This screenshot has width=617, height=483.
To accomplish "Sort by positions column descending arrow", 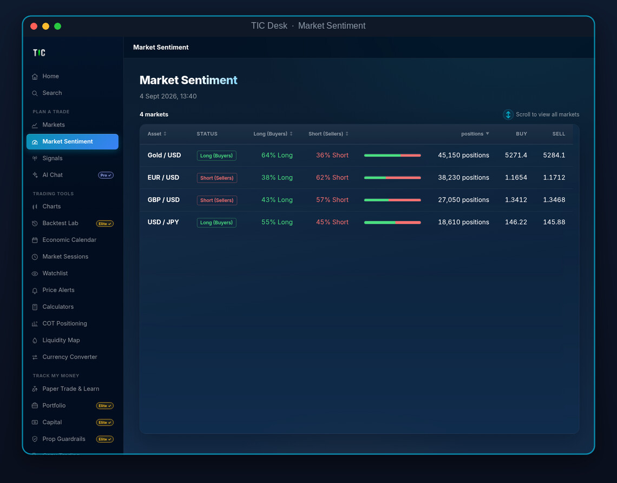I will point(487,134).
